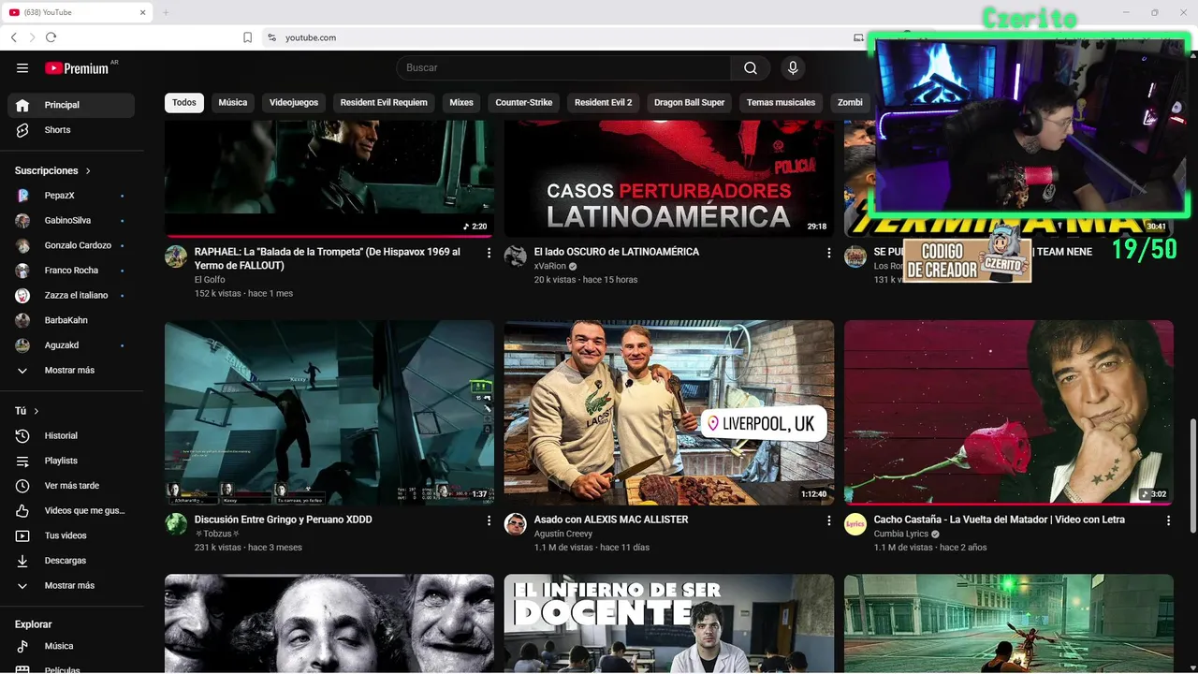Image resolution: width=1198 pixels, height=674 pixels.
Task: Open Asado con ALEXIS MAC ALLISTER title
Action: (x=611, y=520)
